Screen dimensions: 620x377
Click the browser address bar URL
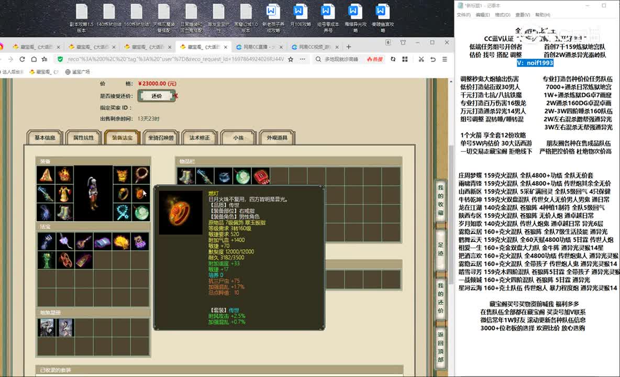pos(175,59)
